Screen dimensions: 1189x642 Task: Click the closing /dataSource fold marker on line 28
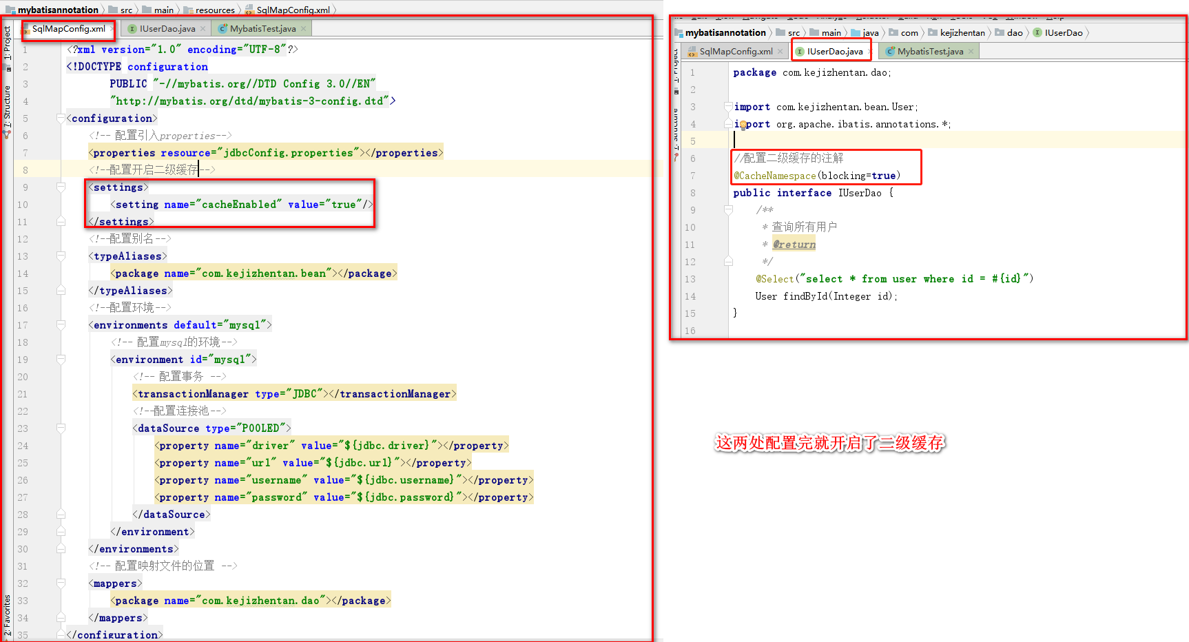(x=61, y=515)
